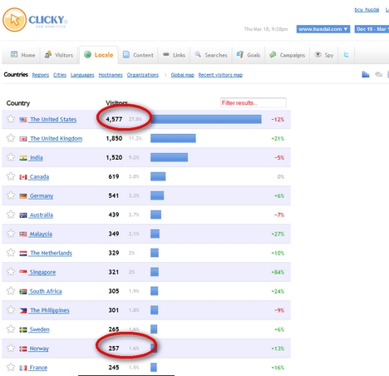Open the Spy tab
Image resolution: width=389 pixels, height=376 pixels.
(323, 55)
